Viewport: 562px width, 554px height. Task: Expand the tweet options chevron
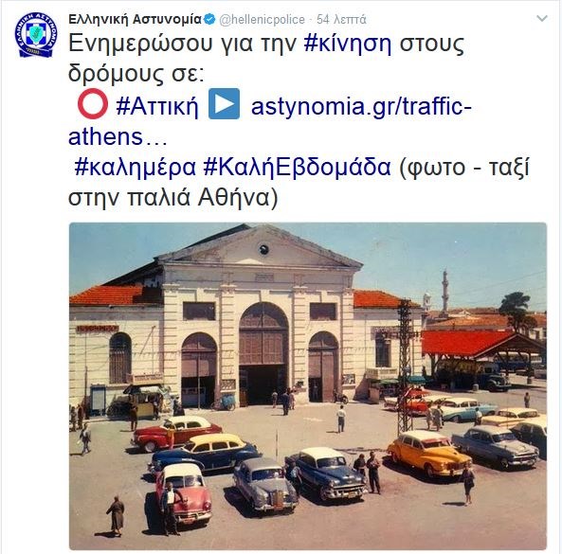[x=541, y=18]
